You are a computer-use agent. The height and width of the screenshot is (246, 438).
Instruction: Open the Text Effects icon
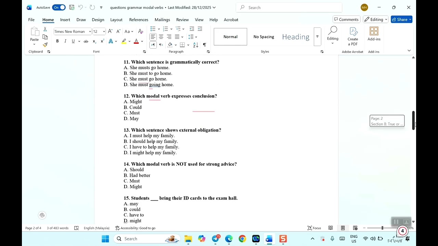click(x=111, y=41)
